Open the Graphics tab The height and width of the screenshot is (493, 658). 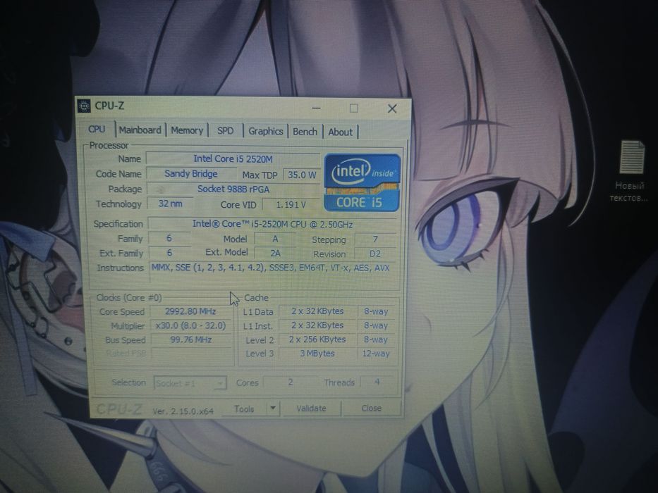[266, 131]
